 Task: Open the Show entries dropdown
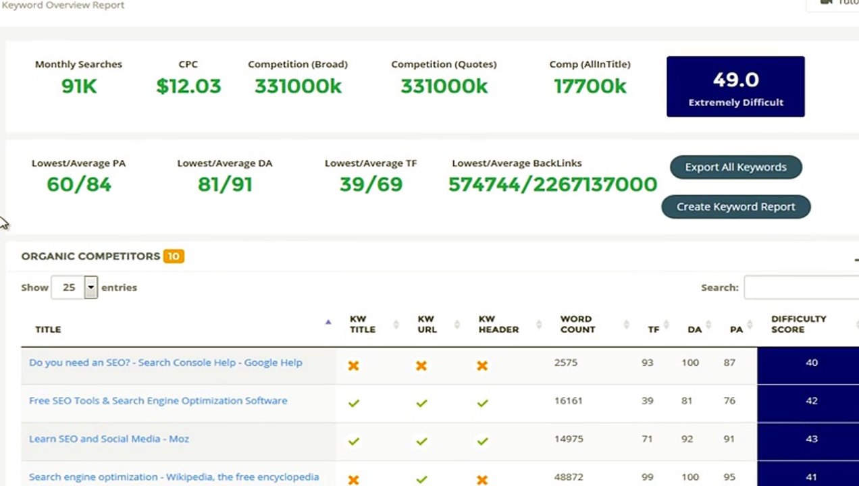pos(74,287)
